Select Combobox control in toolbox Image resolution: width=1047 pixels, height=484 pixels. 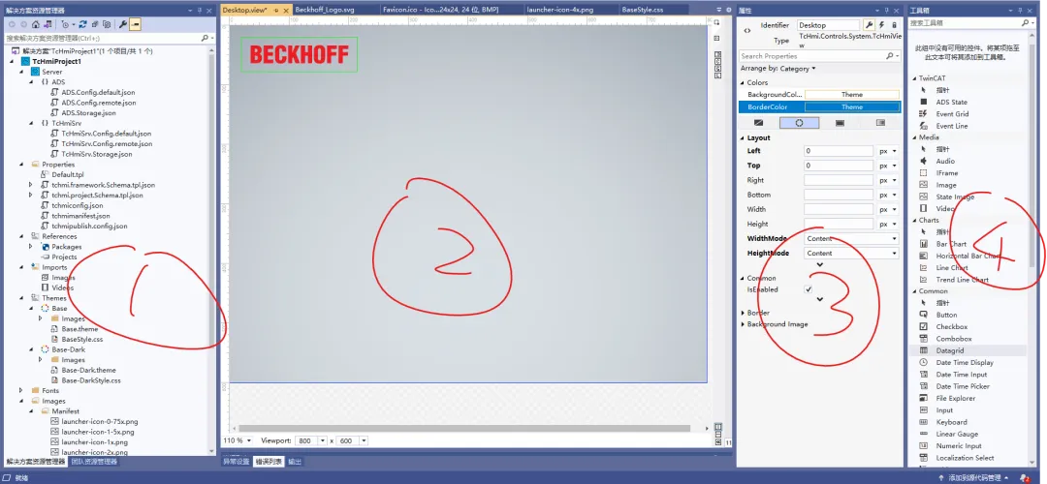coord(954,339)
